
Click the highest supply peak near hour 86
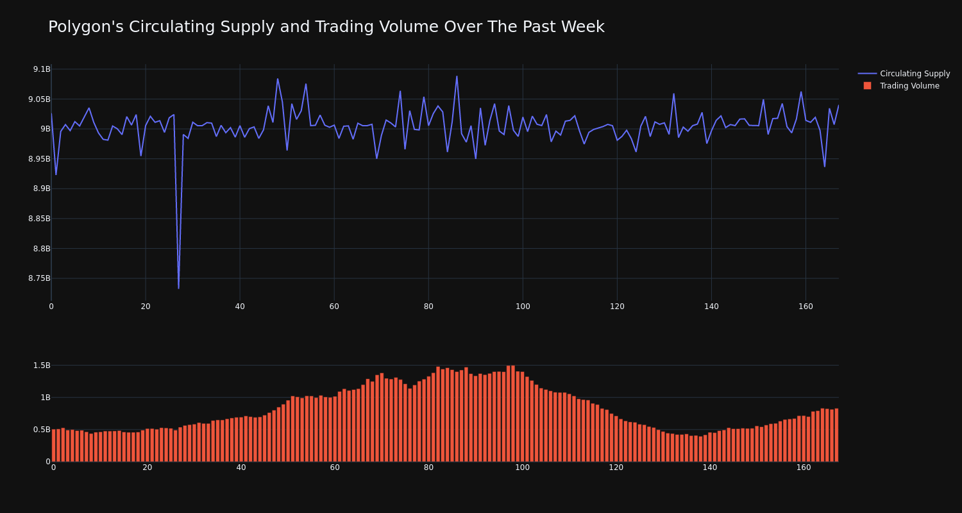click(457, 76)
